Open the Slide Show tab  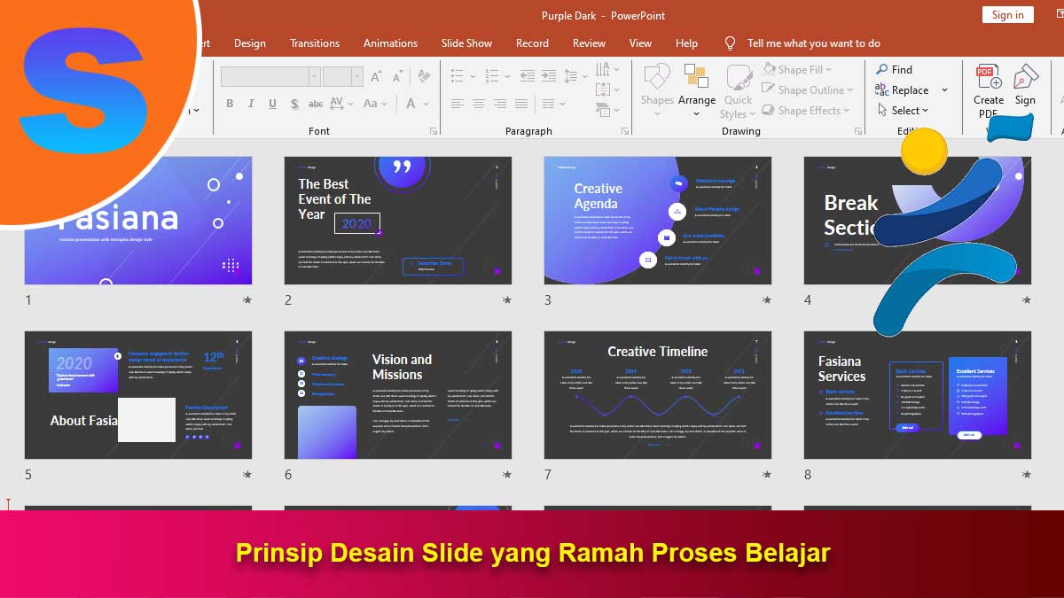point(466,43)
